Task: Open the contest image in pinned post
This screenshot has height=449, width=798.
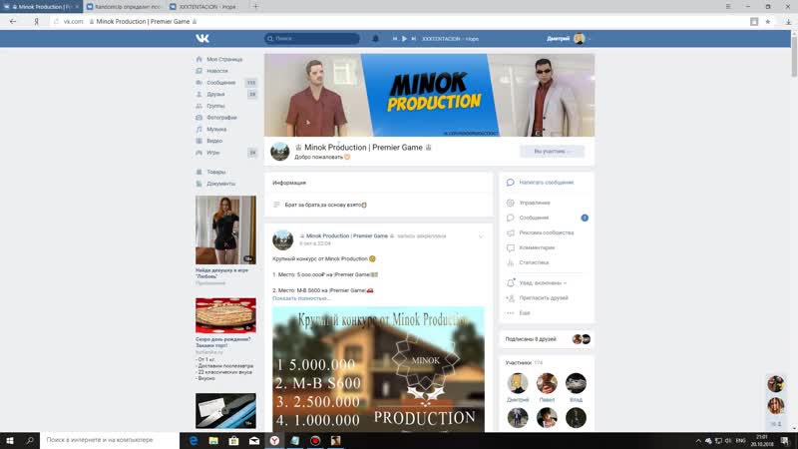Action: click(x=378, y=369)
